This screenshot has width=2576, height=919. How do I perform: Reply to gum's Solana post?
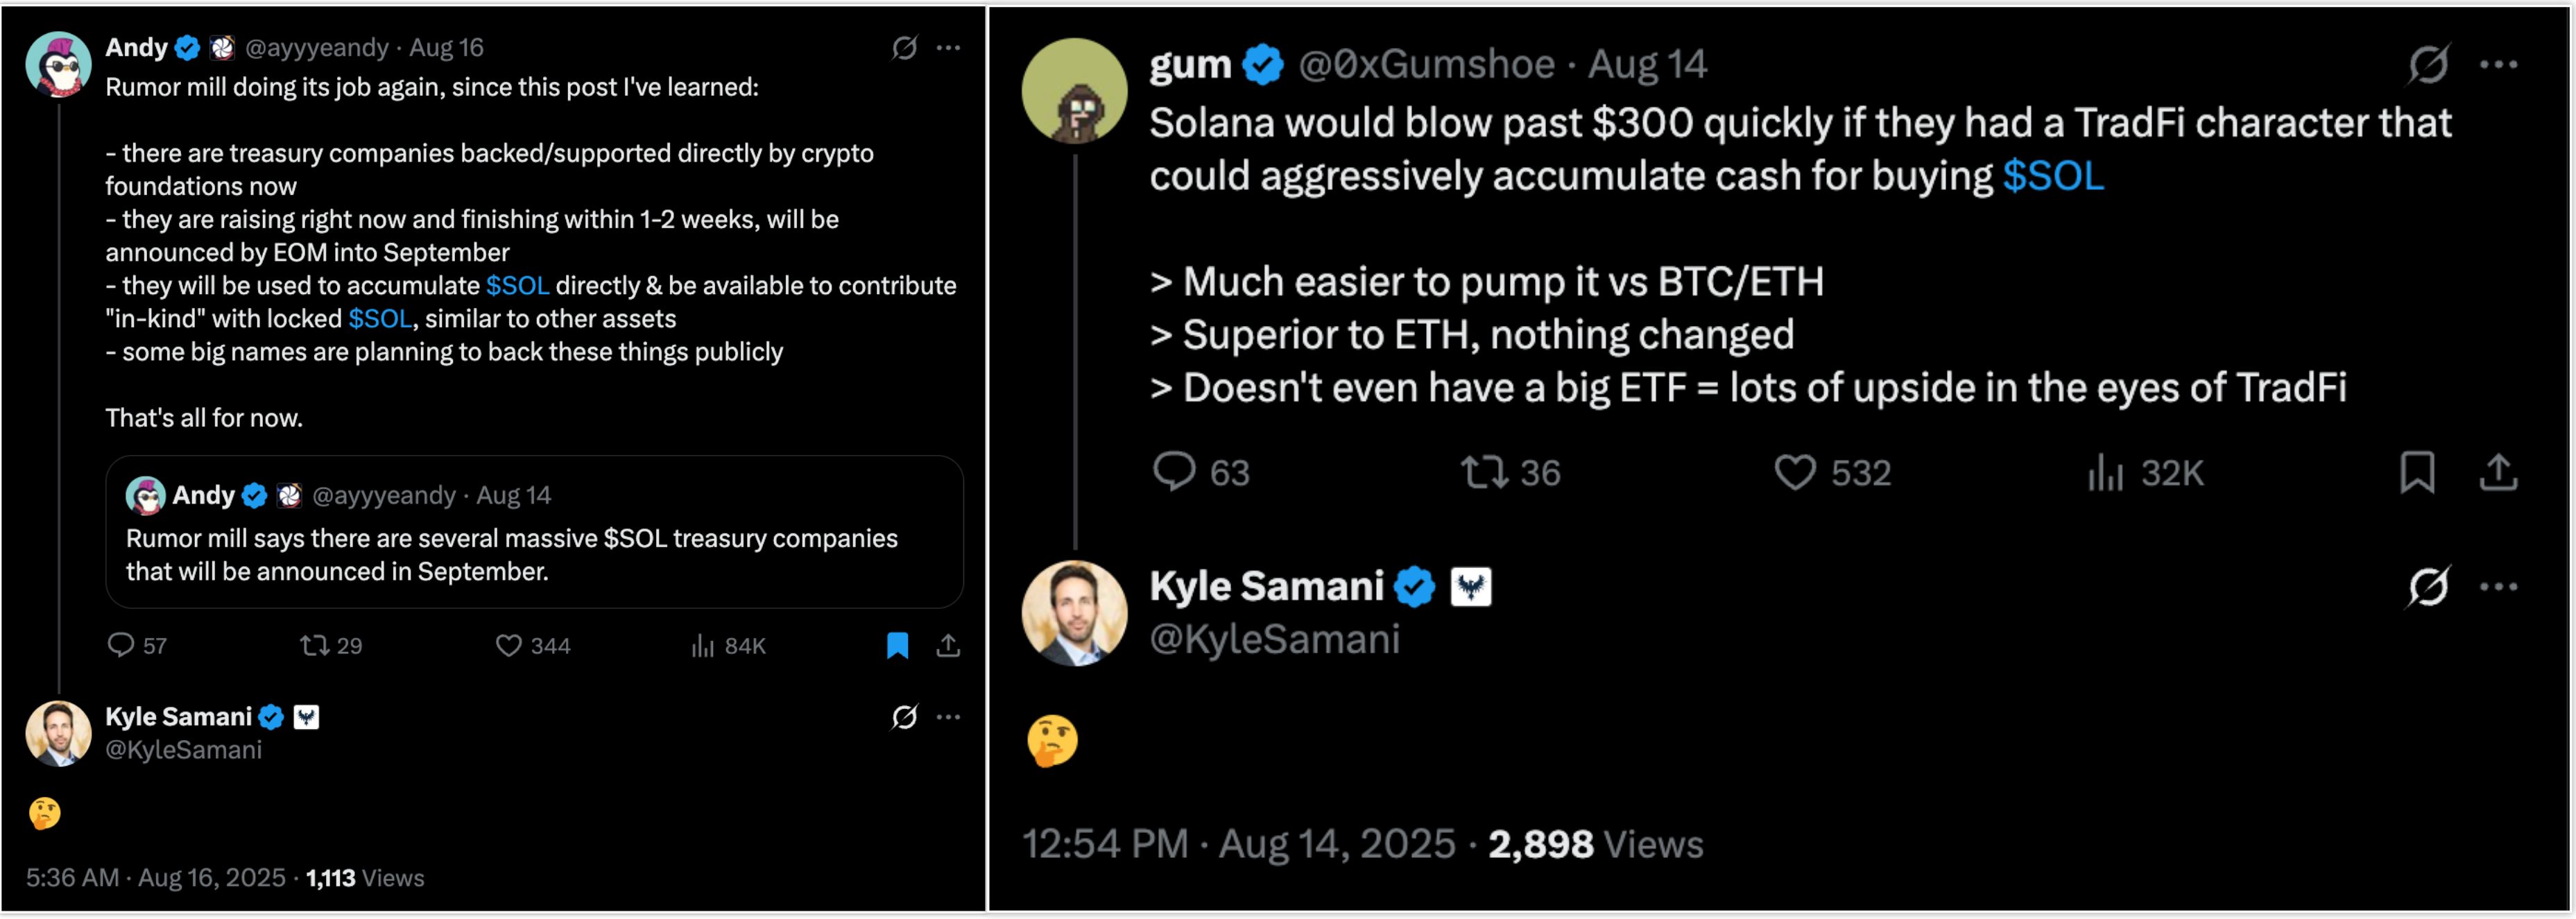coord(1174,472)
